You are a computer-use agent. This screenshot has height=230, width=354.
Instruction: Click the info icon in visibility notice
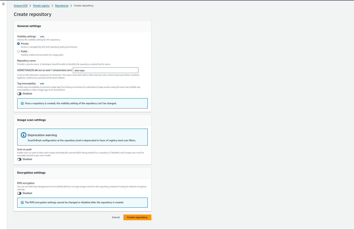coord(22,103)
